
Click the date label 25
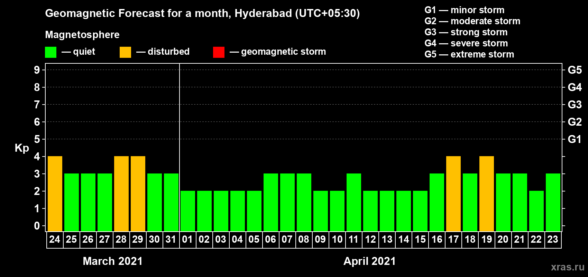71,239
